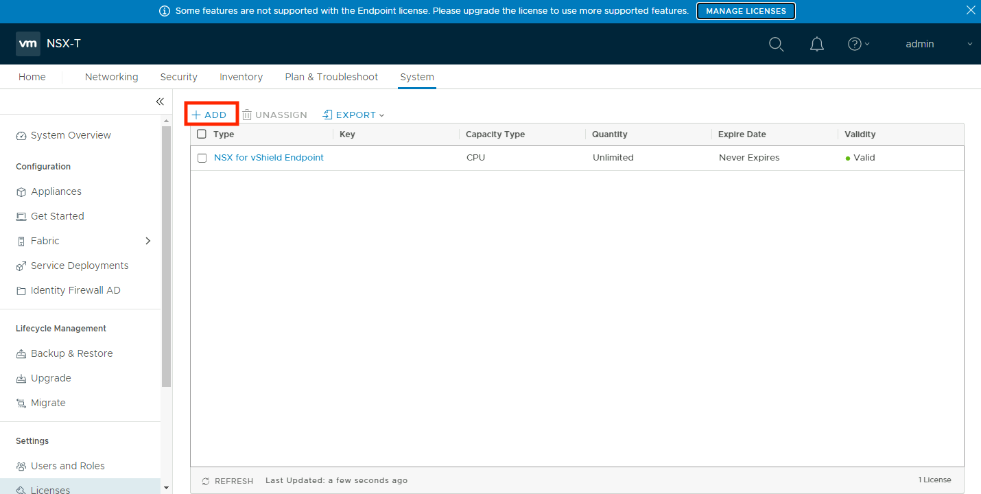981x494 pixels.
Task: Click the Add license button
Action: pyautogui.click(x=210, y=115)
